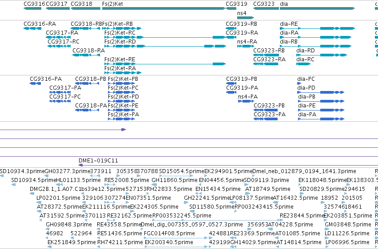
Task: Click the CG9323-RA transcript label
Action: tap(269, 59)
